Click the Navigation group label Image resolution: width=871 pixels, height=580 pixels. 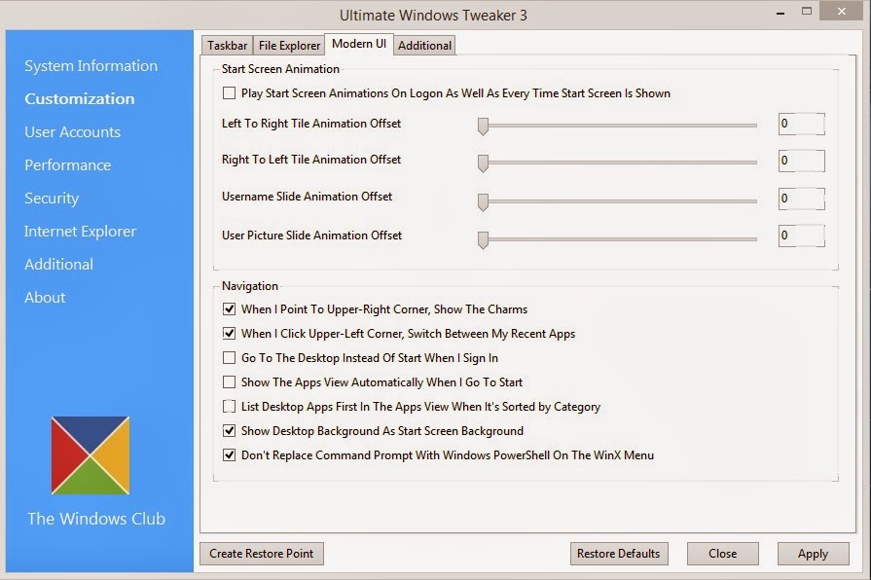pyautogui.click(x=250, y=286)
